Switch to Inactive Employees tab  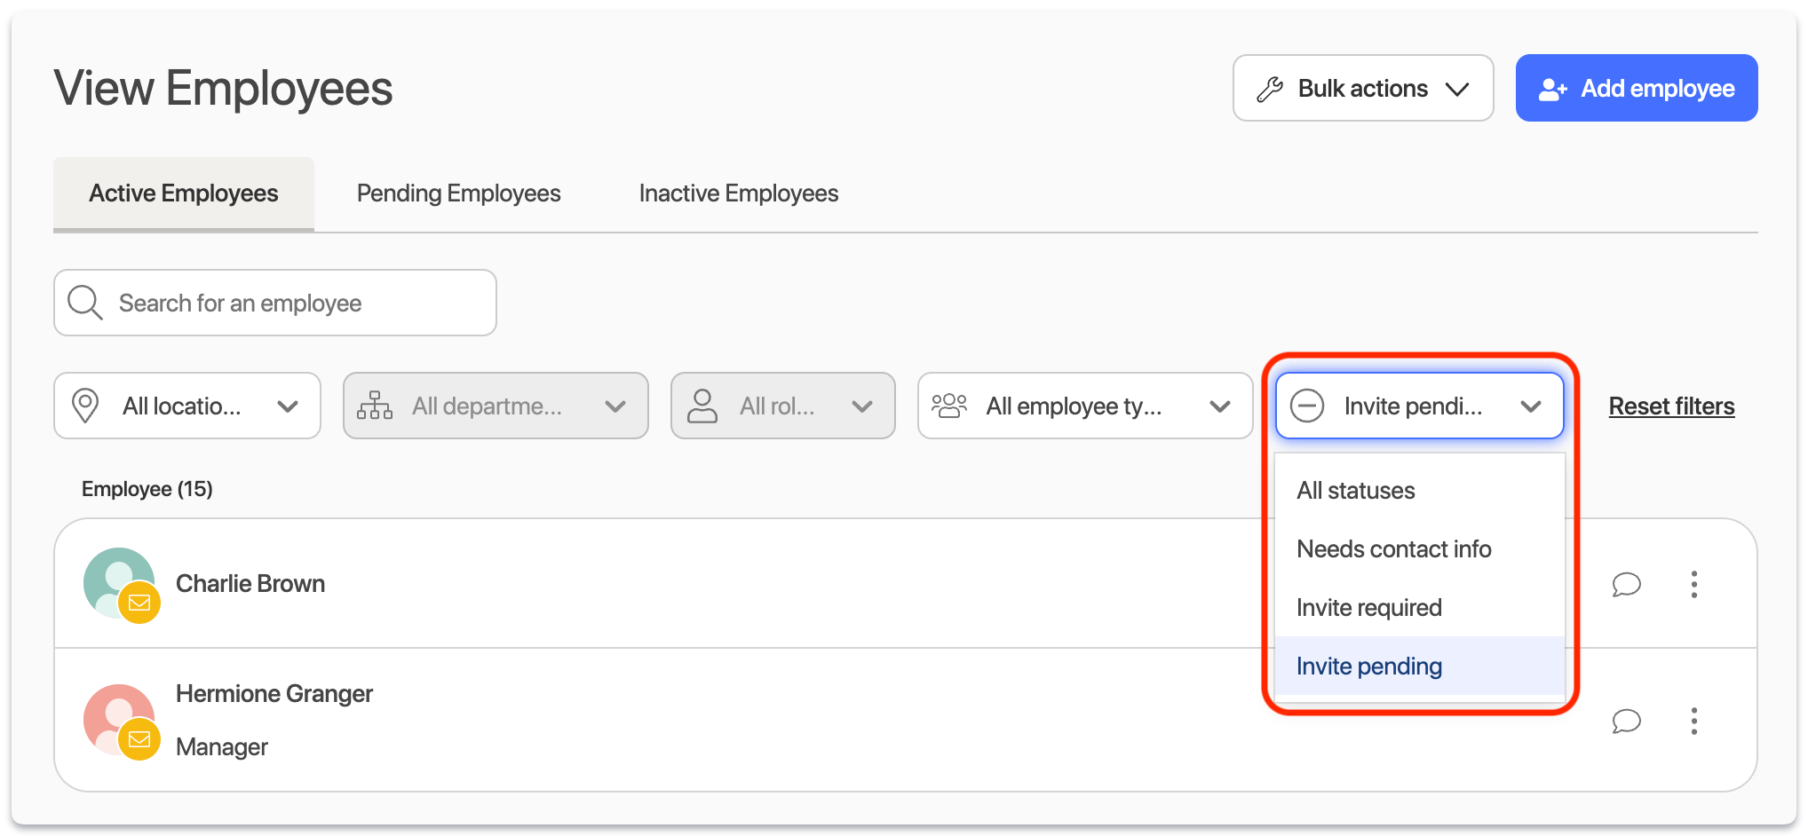(738, 193)
